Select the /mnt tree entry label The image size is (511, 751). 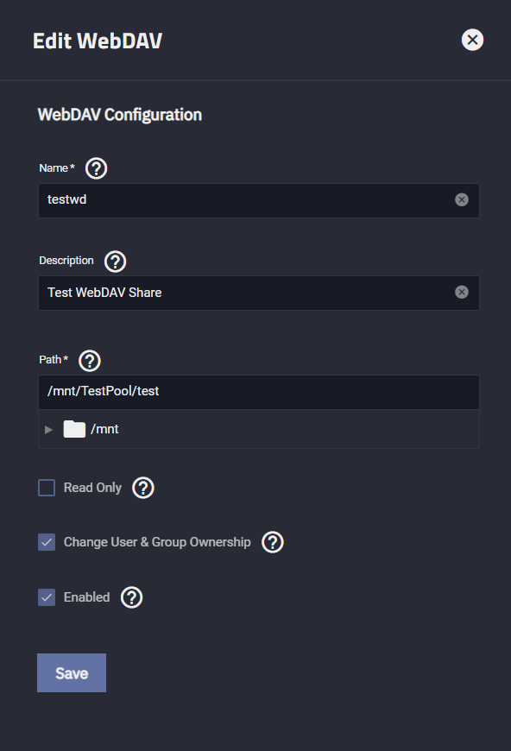click(104, 429)
